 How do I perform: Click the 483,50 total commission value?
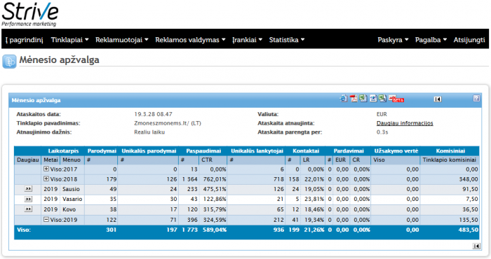point(469,230)
